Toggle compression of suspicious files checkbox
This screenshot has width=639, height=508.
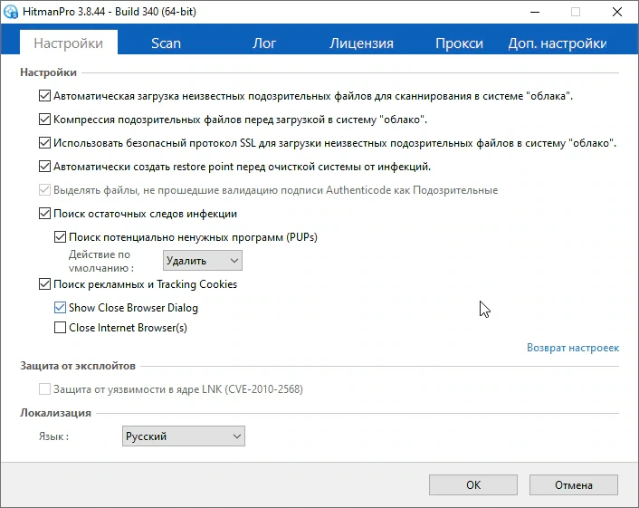tap(44, 120)
